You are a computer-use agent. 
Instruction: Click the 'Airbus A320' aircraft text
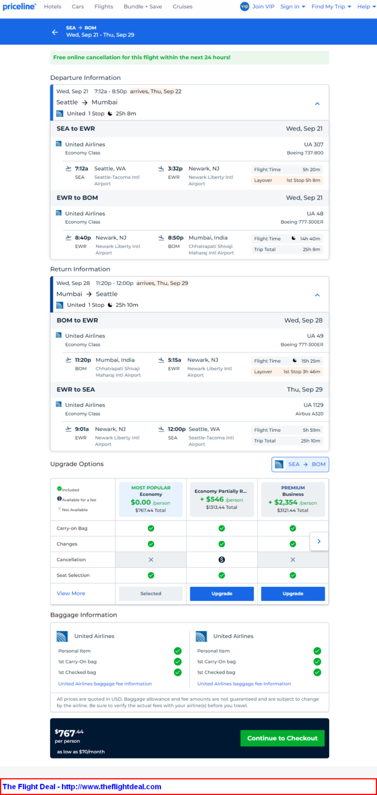[x=309, y=413]
